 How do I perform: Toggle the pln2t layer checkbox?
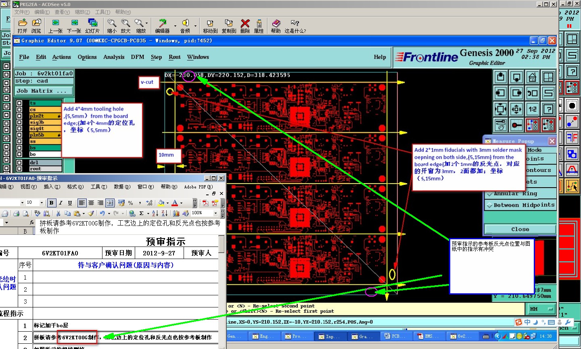(x=19, y=116)
